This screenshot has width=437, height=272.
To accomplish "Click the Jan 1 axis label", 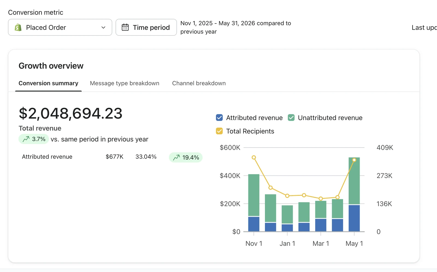I will coord(287,244).
